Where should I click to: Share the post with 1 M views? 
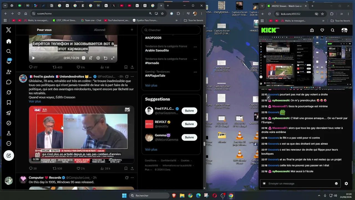pyautogui.click(x=132, y=67)
